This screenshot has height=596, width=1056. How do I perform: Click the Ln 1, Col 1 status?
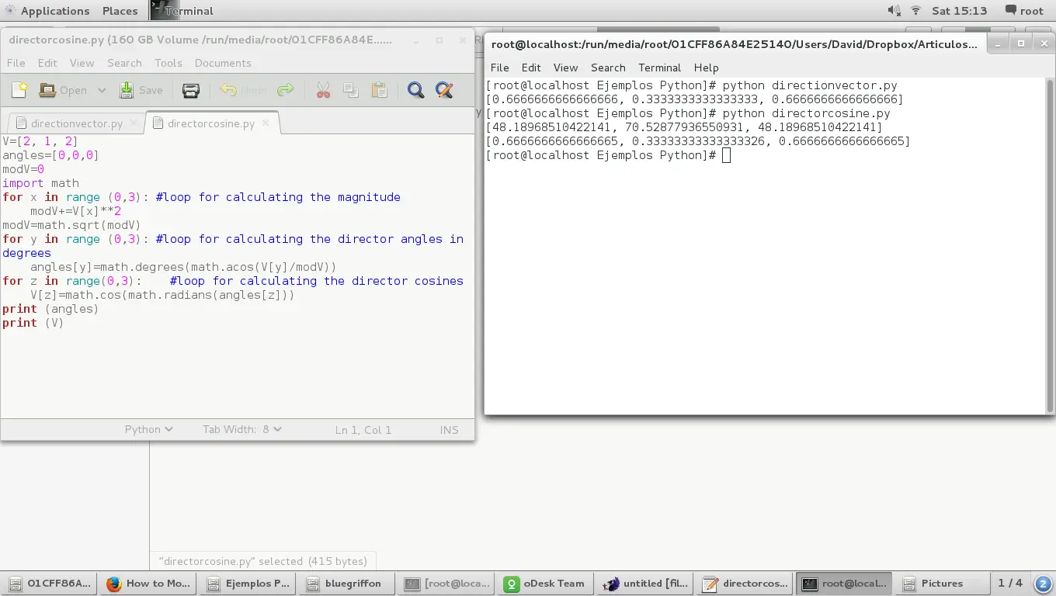pos(363,429)
